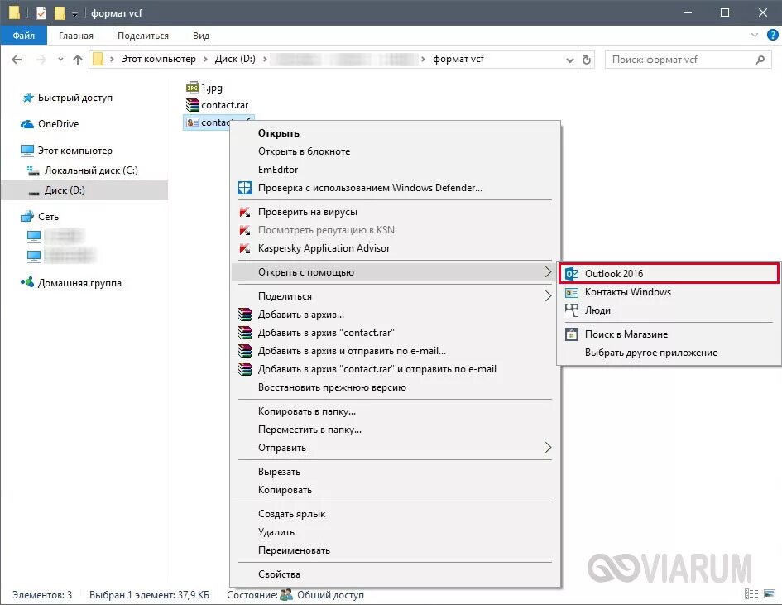Open the Файл ribbon tab
Viewport: 782px width, 605px height.
point(23,36)
